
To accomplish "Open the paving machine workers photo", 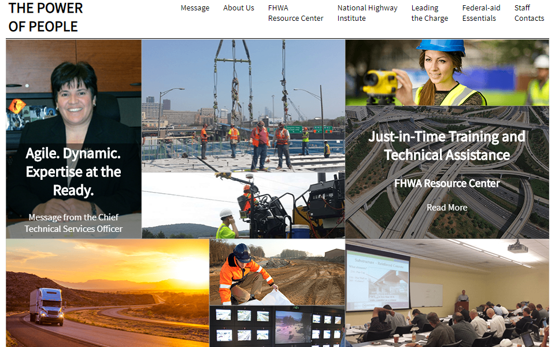I will (243, 205).
